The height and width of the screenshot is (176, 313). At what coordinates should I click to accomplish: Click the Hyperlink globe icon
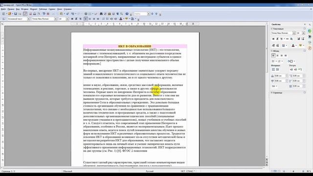click(86, 14)
